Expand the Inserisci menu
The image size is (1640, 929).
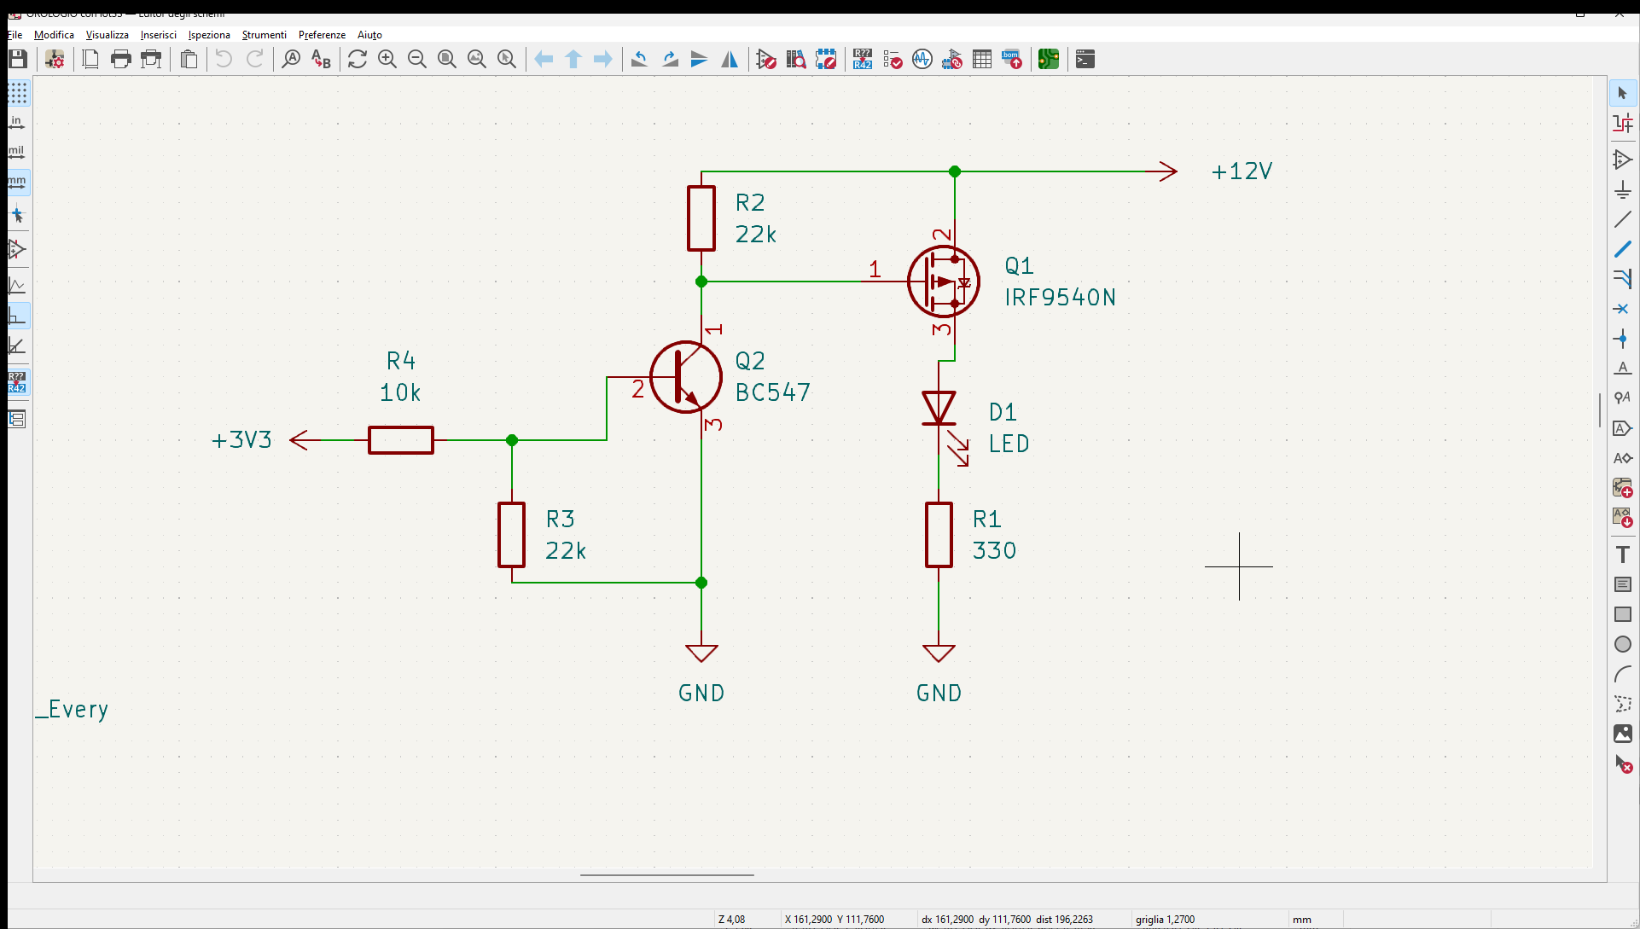pyautogui.click(x=158, y=35)
